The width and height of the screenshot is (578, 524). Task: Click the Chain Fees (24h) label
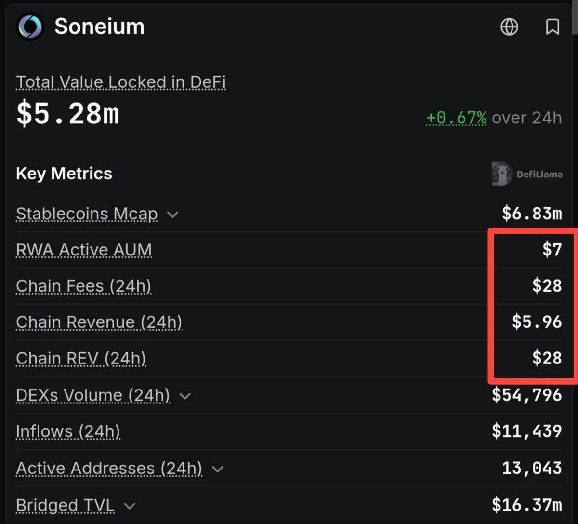click(83, 286)
